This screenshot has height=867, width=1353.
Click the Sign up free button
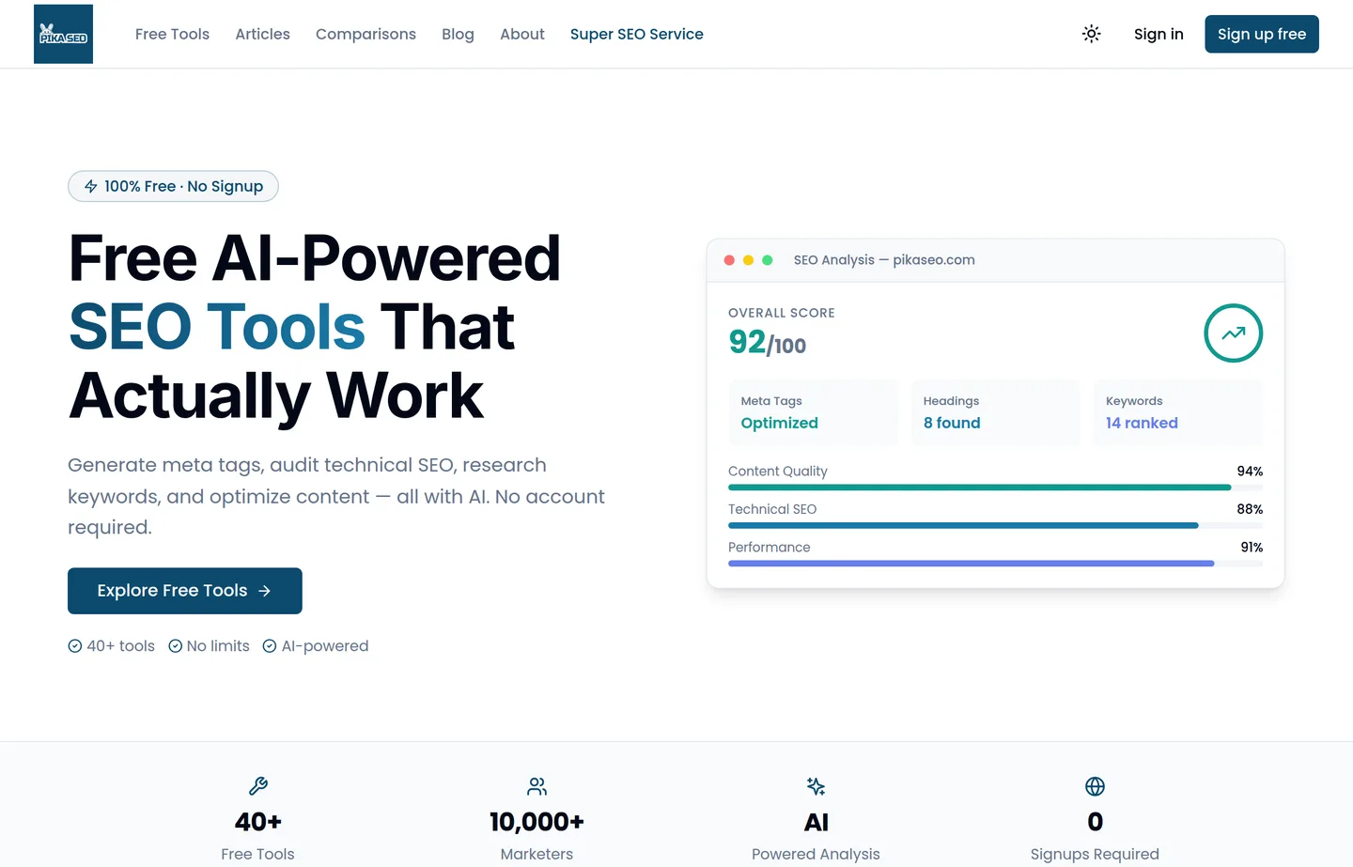pyautogui.click(x=1262, y=34)
